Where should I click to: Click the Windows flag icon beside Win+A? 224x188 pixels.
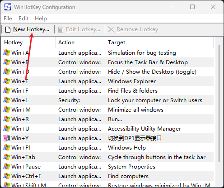pos(7,53)
